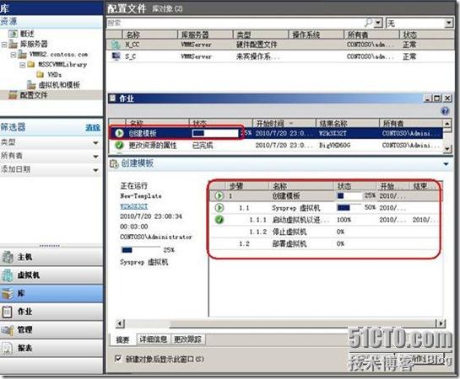Click running icon of step 1 创建模板
This screenshot has height=379, width=460.
(x=219, y=195)
